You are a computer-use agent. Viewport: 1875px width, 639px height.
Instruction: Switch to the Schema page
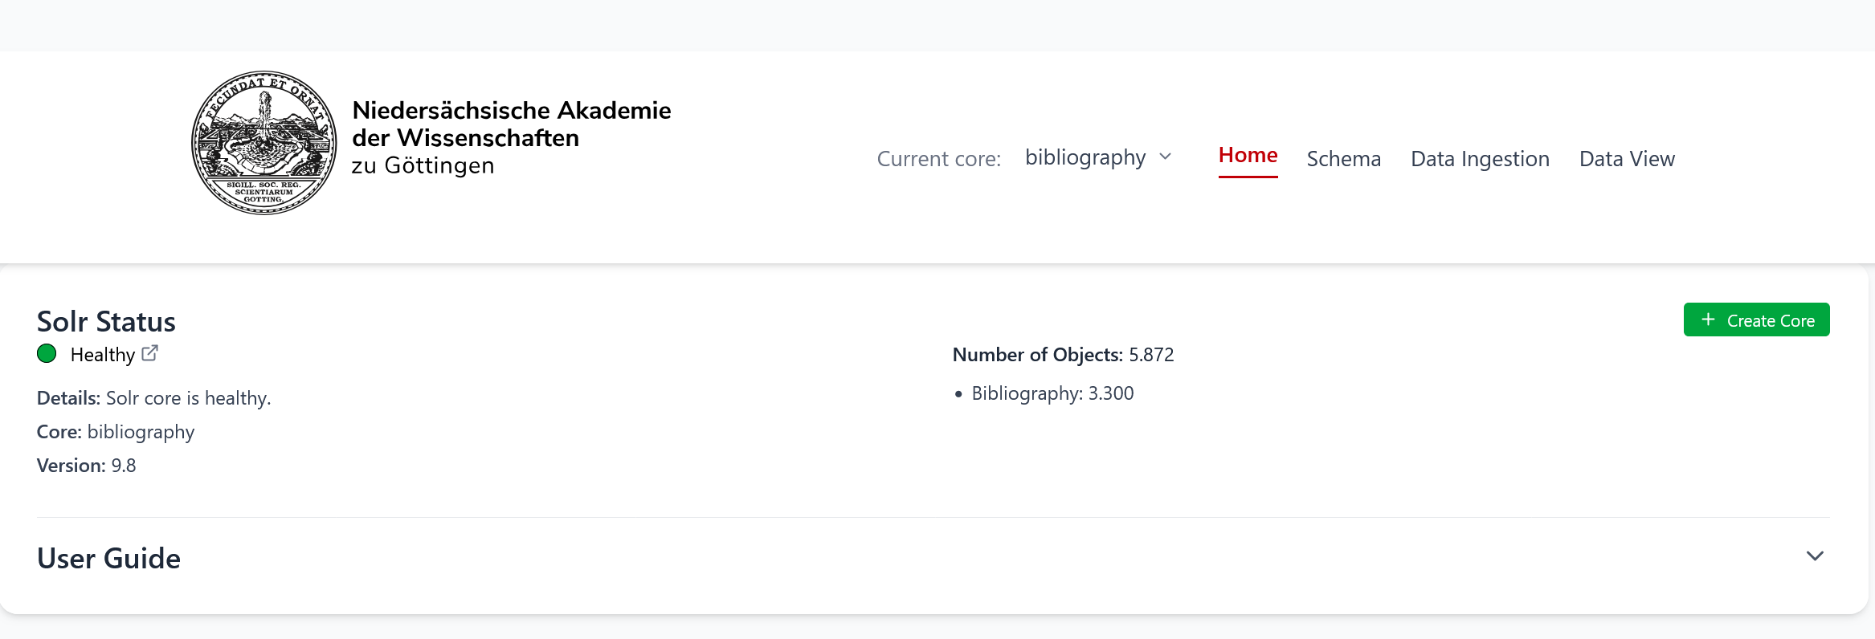pyautogui.click(x=1343, y=159)
